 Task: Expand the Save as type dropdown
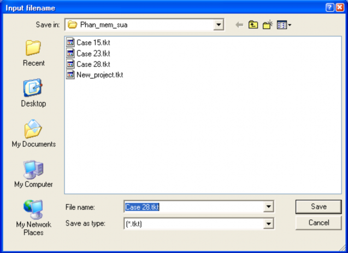coord(268,223)
